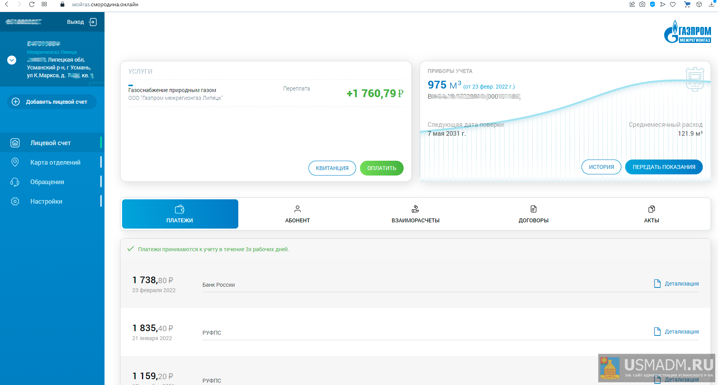Click the wallet icon on ПЛАТЕЖИ tab

(x=180, y=209)
